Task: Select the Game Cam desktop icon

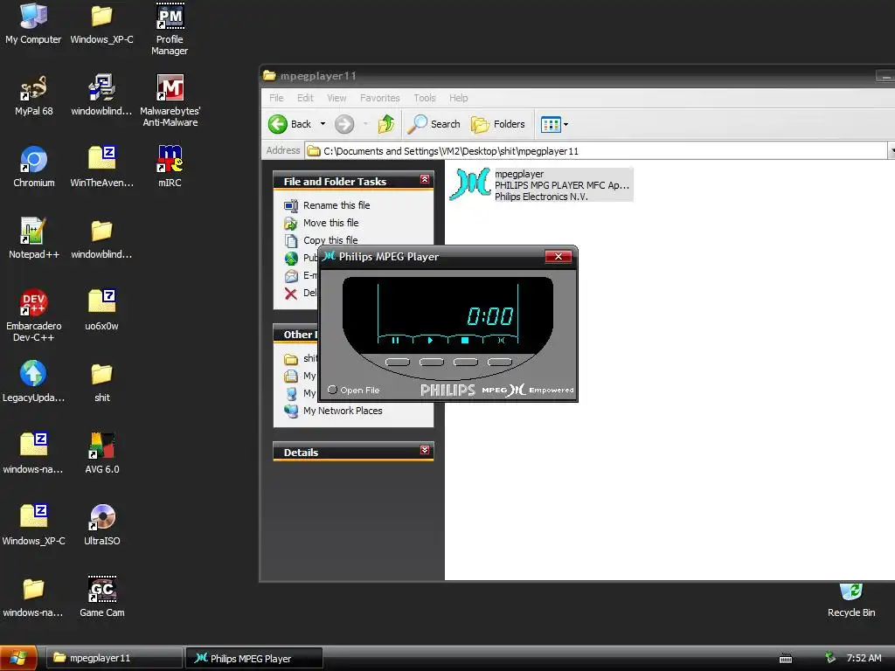Action: click(102, 596)
